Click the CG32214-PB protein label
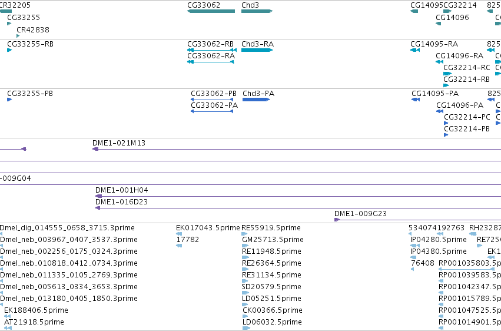Viewport: 501px width, 331px height. (467, 129)
